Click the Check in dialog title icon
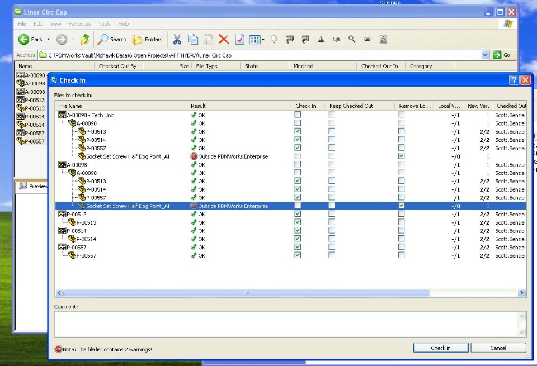537x366 pixels. (54, 80)
